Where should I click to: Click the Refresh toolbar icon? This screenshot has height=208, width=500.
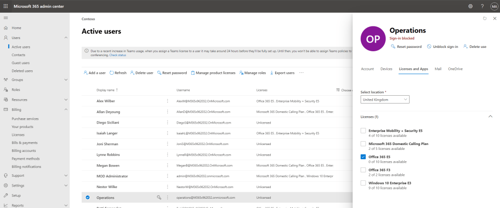[x=111, y=73]
